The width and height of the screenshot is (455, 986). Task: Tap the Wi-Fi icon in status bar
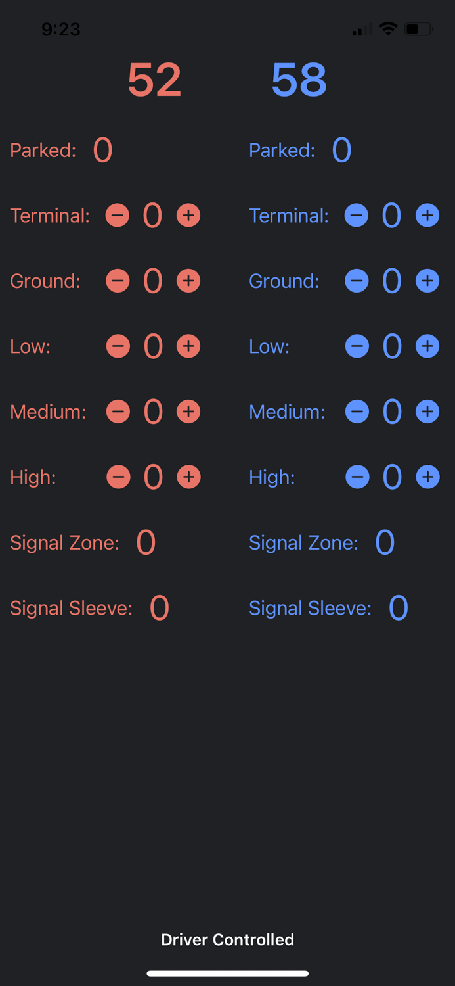click(x=388, y=29)
